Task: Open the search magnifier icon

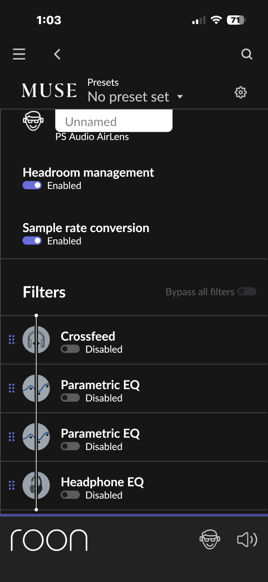Action: pyautogui.click(x=247, y=54)
